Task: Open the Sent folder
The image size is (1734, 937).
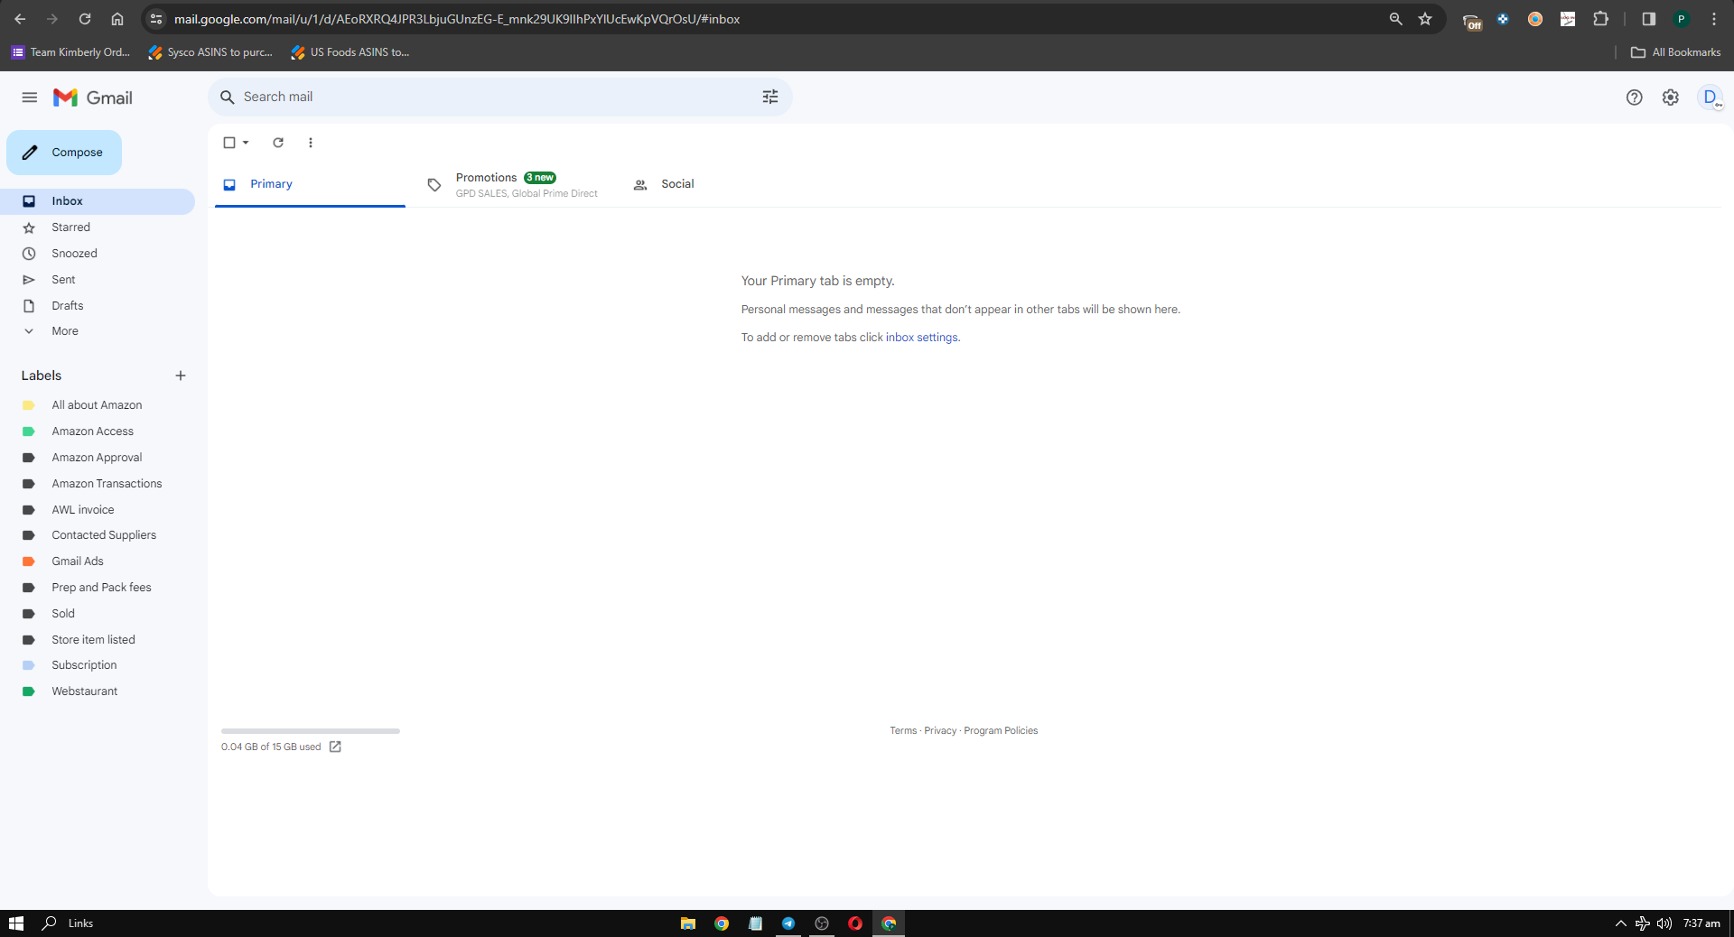Action: 98,280
